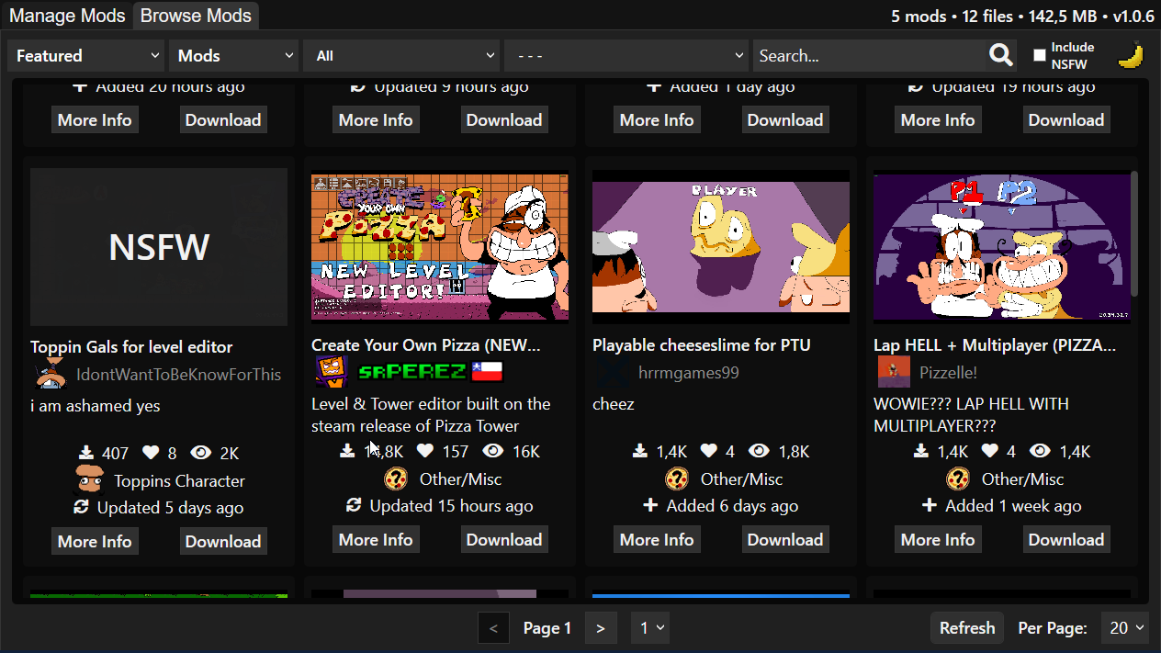Click the download icon on Playable cheeseslime card

tap(640, 451)
